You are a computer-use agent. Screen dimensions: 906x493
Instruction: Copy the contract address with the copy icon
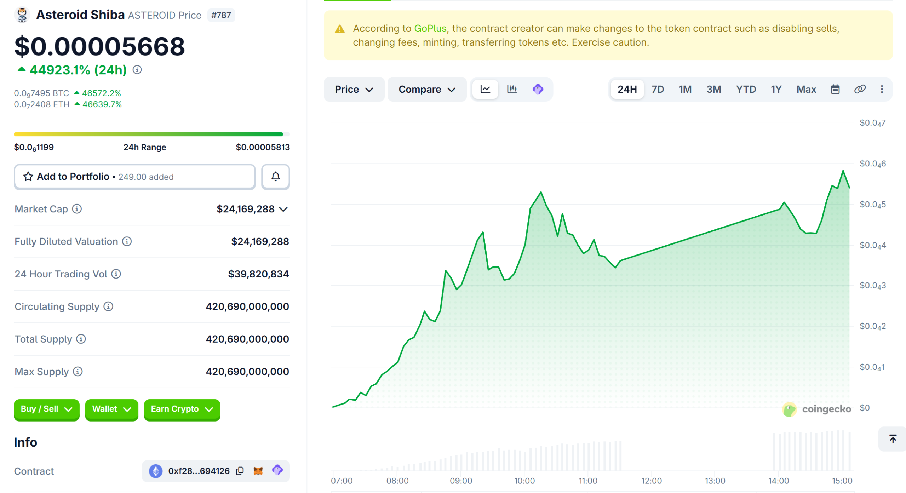240,471
